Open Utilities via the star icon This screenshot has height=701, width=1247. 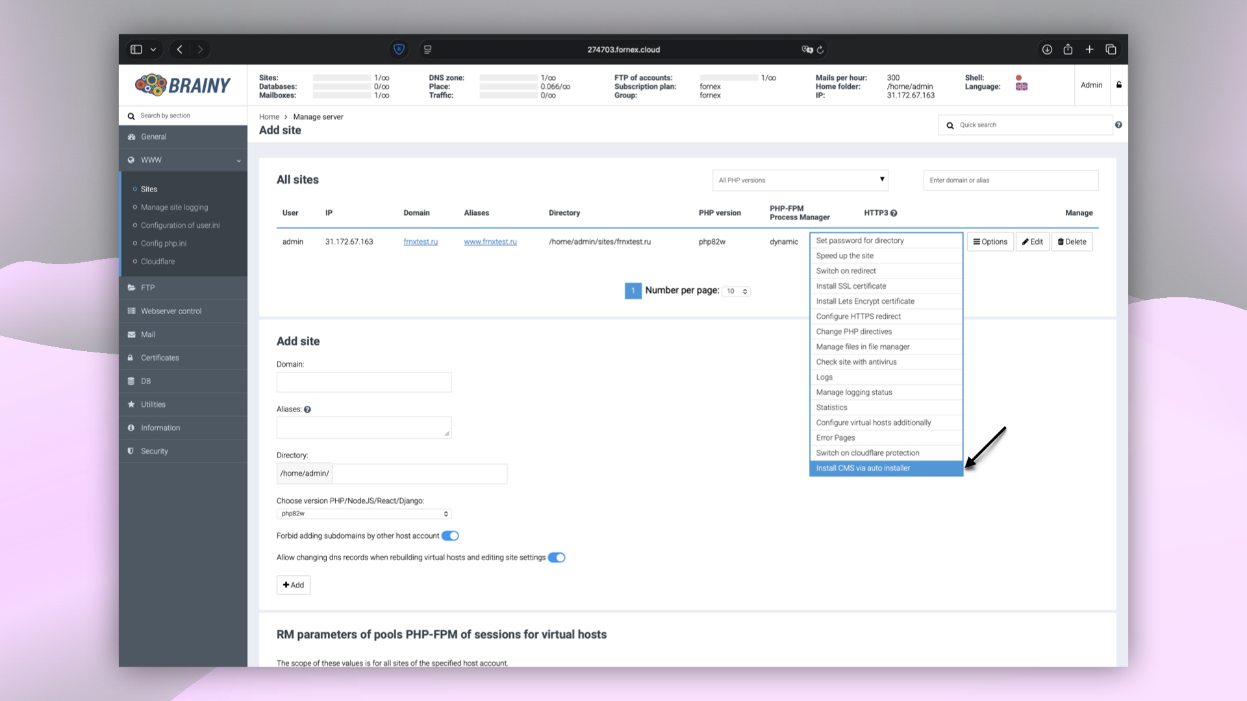[x=132, y=404]
